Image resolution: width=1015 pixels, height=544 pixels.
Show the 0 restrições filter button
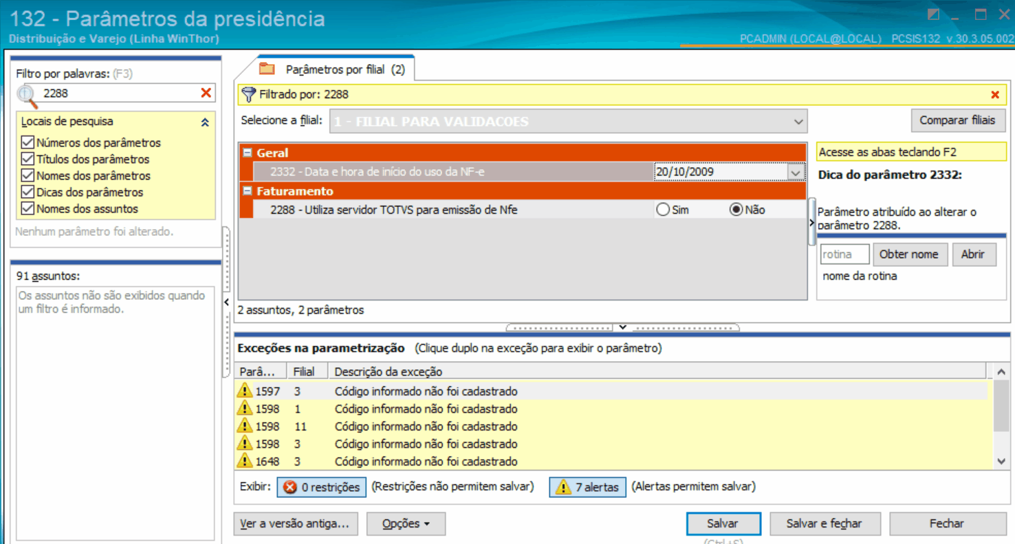coord(322,487)
